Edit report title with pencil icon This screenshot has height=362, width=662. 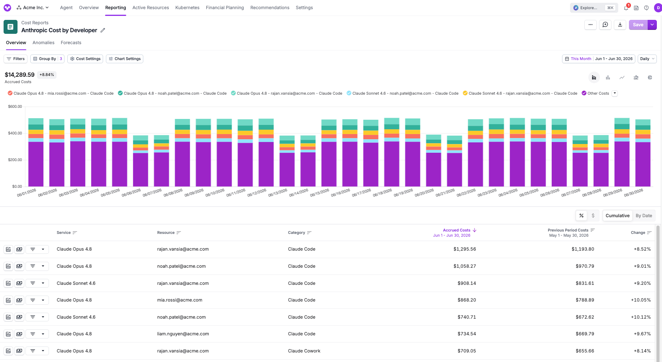click(x=103, y=30)
